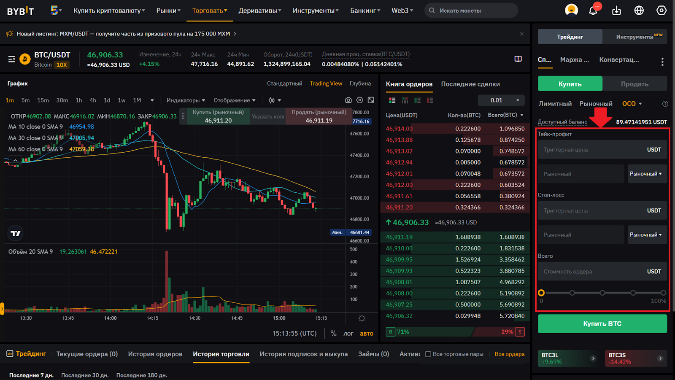Screen dimensions: 675x380
Task: Show buy-only order book view icon
Action: [417, 100]
